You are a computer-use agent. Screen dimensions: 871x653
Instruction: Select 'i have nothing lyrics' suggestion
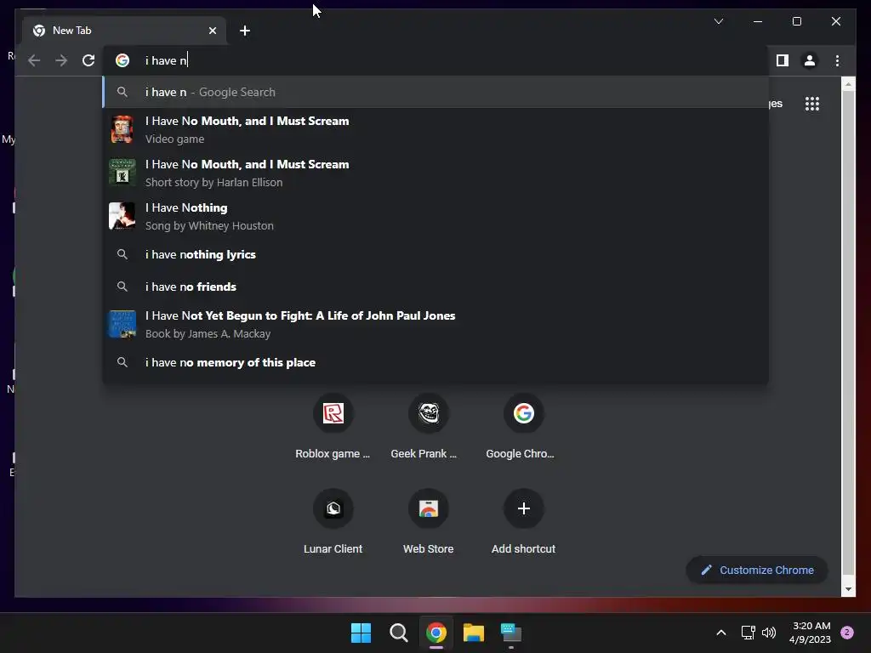point(436,254)
